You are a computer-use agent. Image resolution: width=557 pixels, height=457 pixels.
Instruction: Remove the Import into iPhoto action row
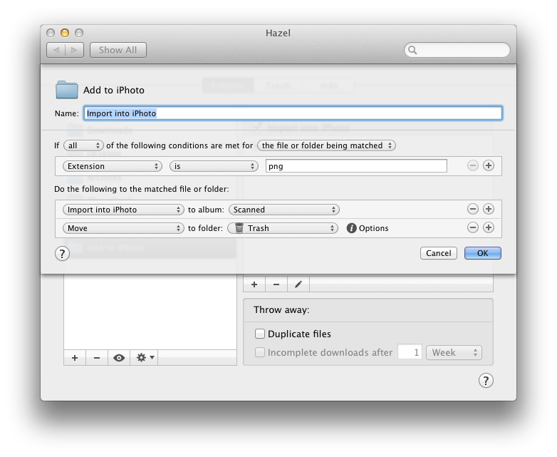pyautogui.click(x=472, y=209)
